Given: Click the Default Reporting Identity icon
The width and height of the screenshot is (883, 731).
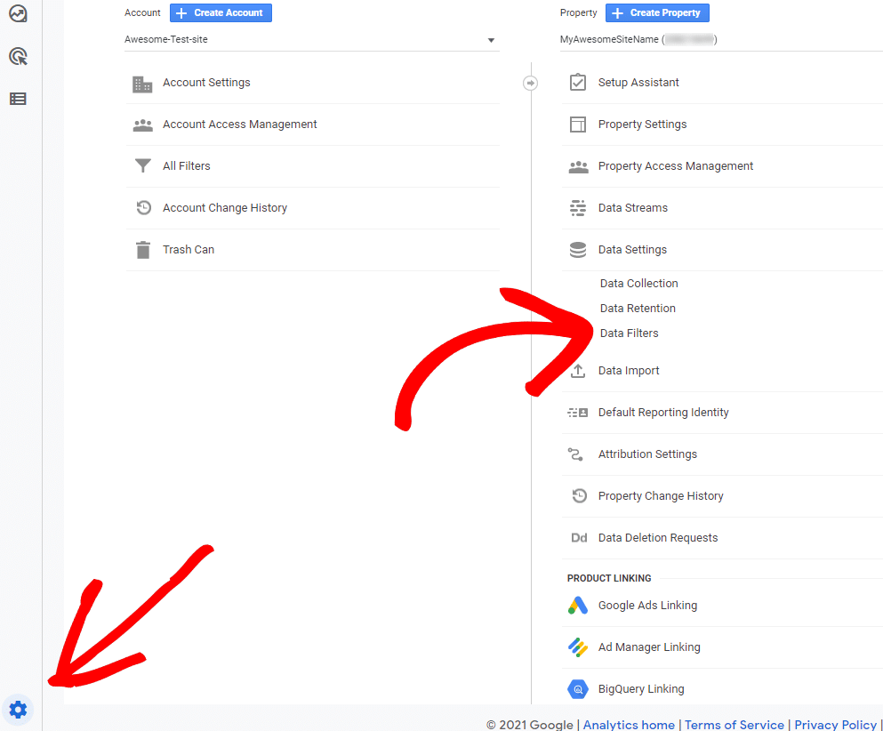Looking at the screenshot, I should point(578,413).
